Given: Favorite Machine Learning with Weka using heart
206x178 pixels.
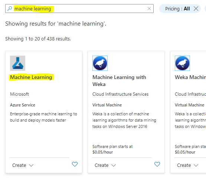Looking at the screenshot, I should pyautogui.click(x=157, y=164).
